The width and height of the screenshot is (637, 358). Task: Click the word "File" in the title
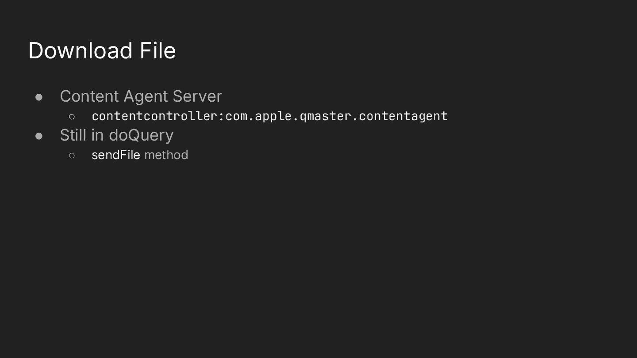click(x=158, y=50)
